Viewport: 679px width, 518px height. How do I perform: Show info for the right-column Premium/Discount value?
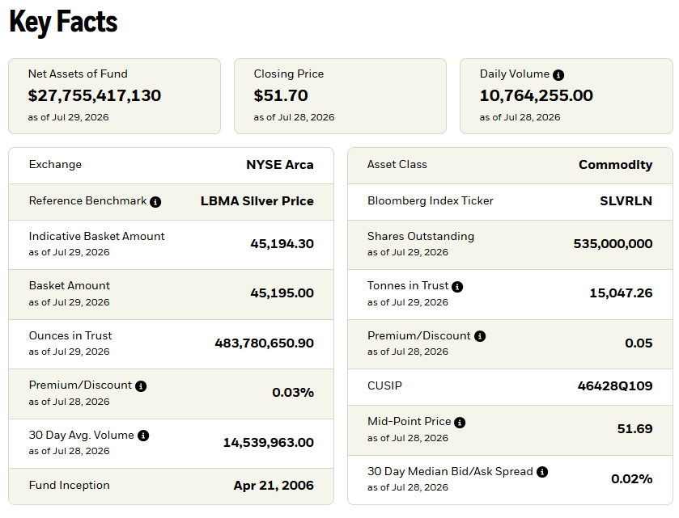(480, 336)
